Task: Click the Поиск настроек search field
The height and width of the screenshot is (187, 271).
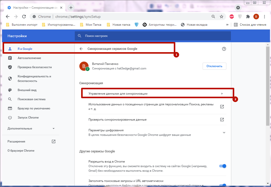Action: pyautogui.click(x=153, y=36)
